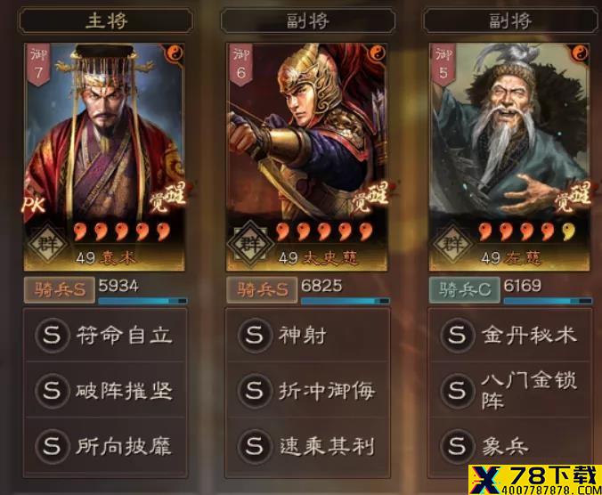Select the middle 副将 header tab
Viewport: 602px width, 495px height.
click(308, 20)
